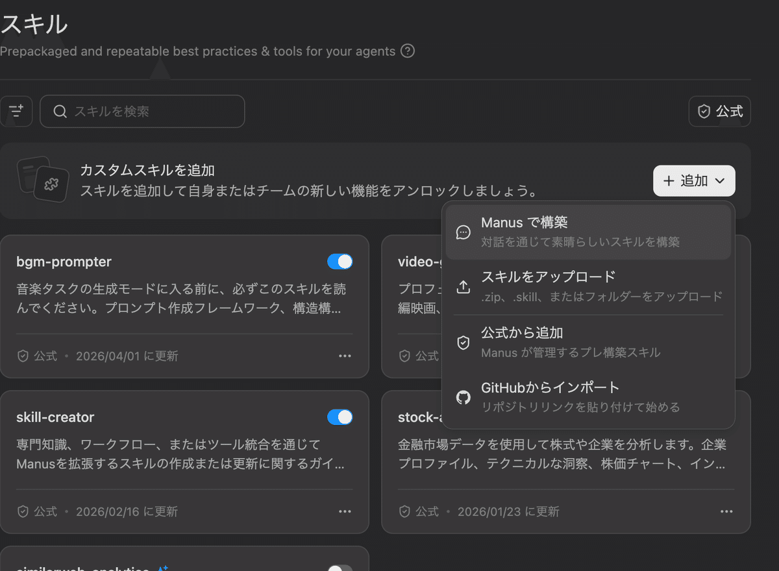
Task: Click the GitHub logo icon
Action: tap(463, 397)
